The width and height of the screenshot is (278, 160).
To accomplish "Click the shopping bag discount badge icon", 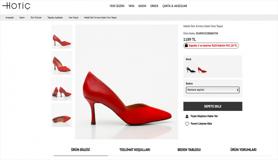I will pos(186,45).
